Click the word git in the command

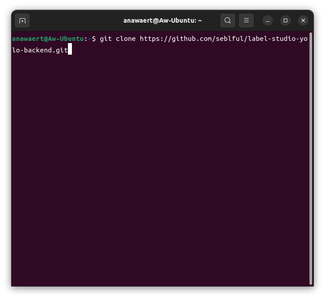pos(106,39)
